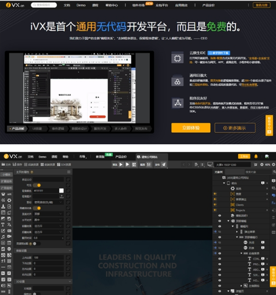Toggle the eye icon on the ABO... text row

tap(219, 269)
